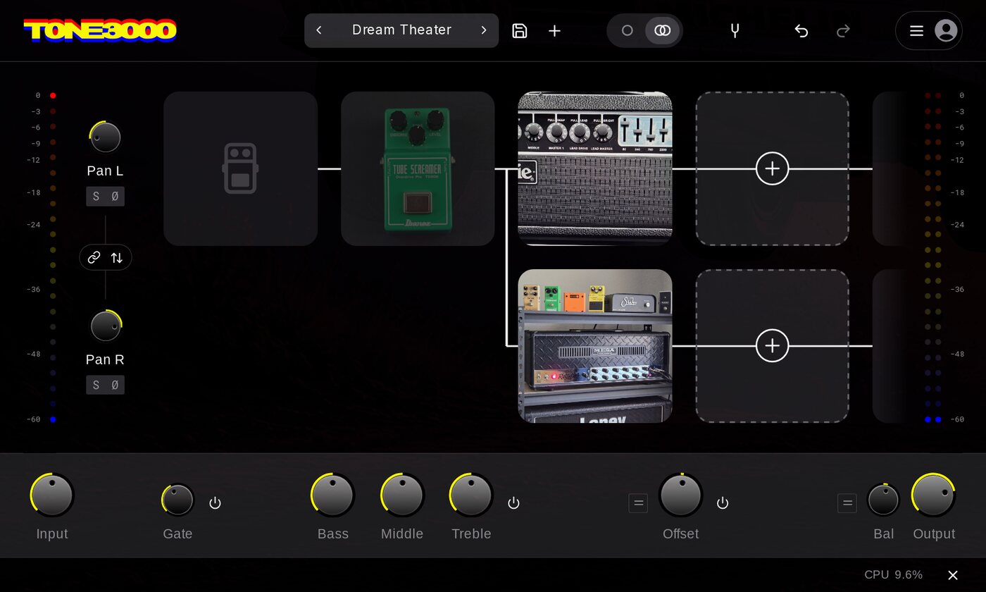Select the empty pedal slot
This screenshot has height=592, width=986.
pyautogui.click(x=240, y=168)
